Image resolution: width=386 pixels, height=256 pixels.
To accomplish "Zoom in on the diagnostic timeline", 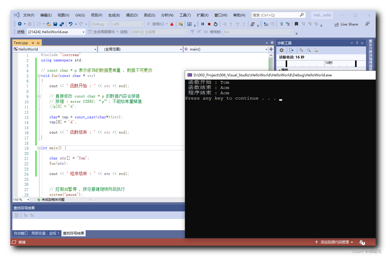I will click(301, 50).
